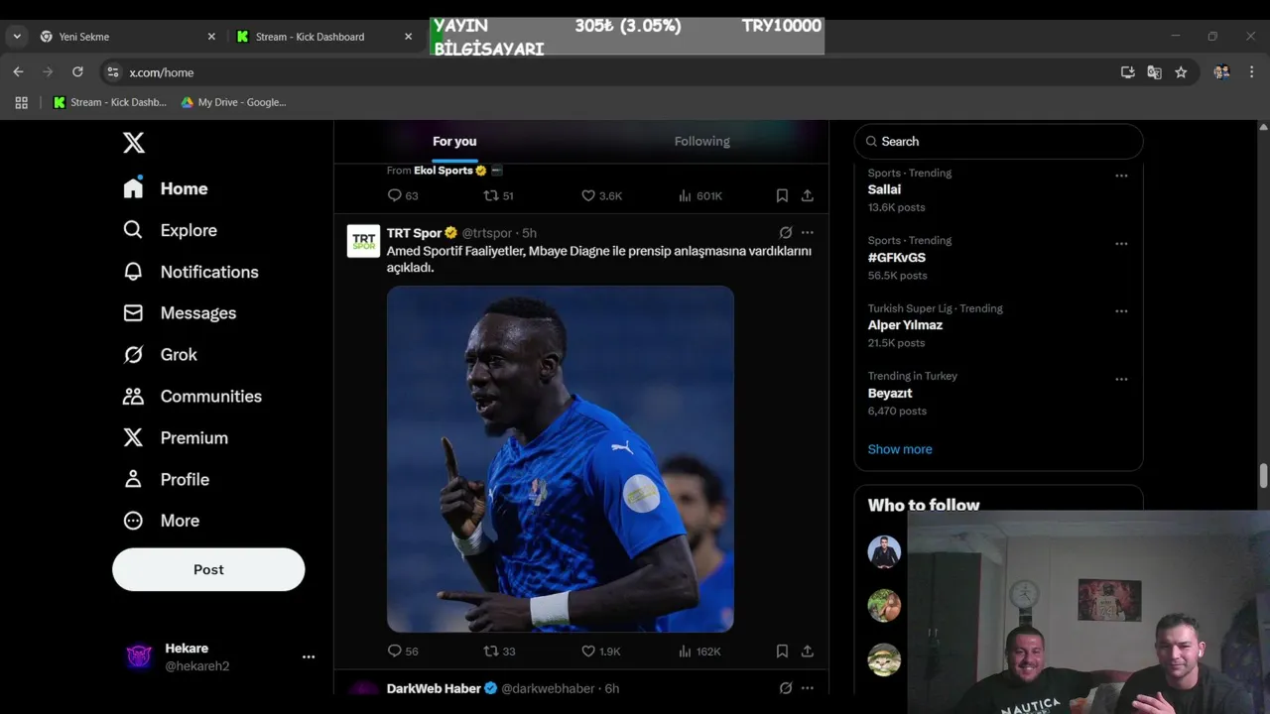1270x714 pixels.
Task: Share the TRT Spor post
Action: point(808,652)
